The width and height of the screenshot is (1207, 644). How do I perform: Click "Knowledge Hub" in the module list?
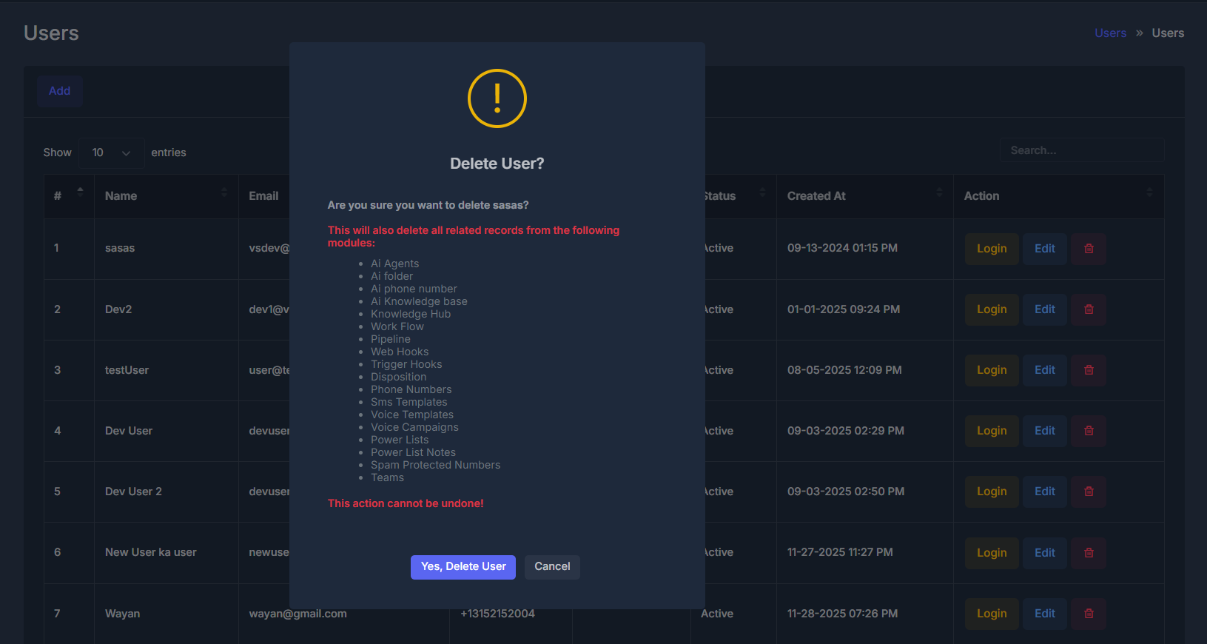411,314
